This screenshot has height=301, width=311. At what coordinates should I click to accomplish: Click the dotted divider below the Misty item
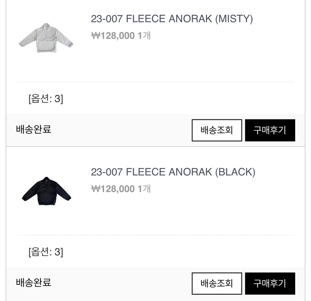point(155,82)
